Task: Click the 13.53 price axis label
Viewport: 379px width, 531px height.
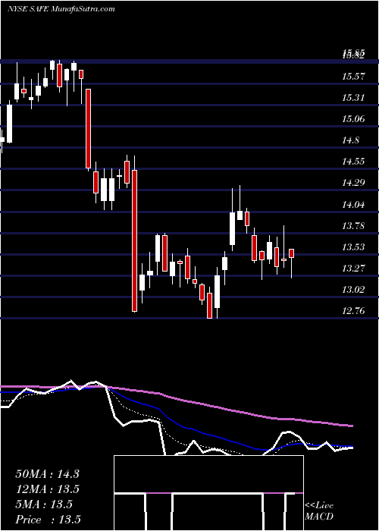Action: 353,247
